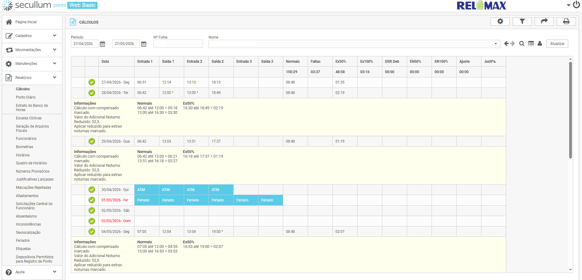Click the Ajuda question mark icon
Screen dimensions: 582x280
point(9,272)
